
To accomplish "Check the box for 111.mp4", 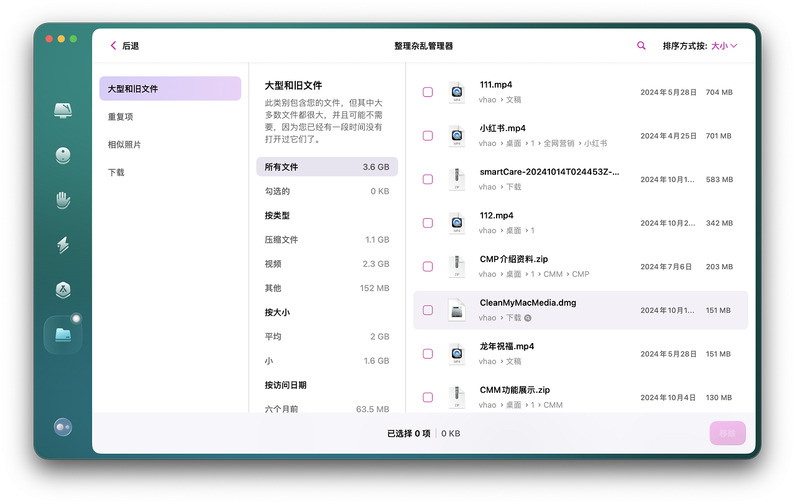I will point(428,92).
